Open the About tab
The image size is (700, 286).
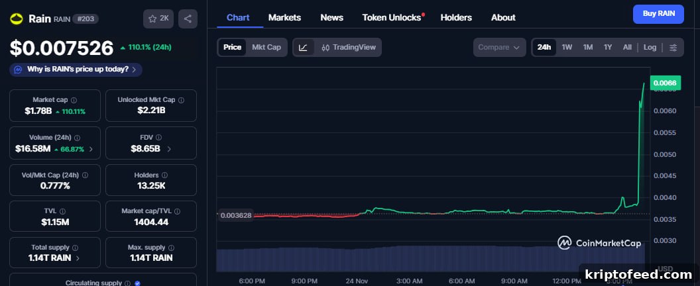pos(503,18)
